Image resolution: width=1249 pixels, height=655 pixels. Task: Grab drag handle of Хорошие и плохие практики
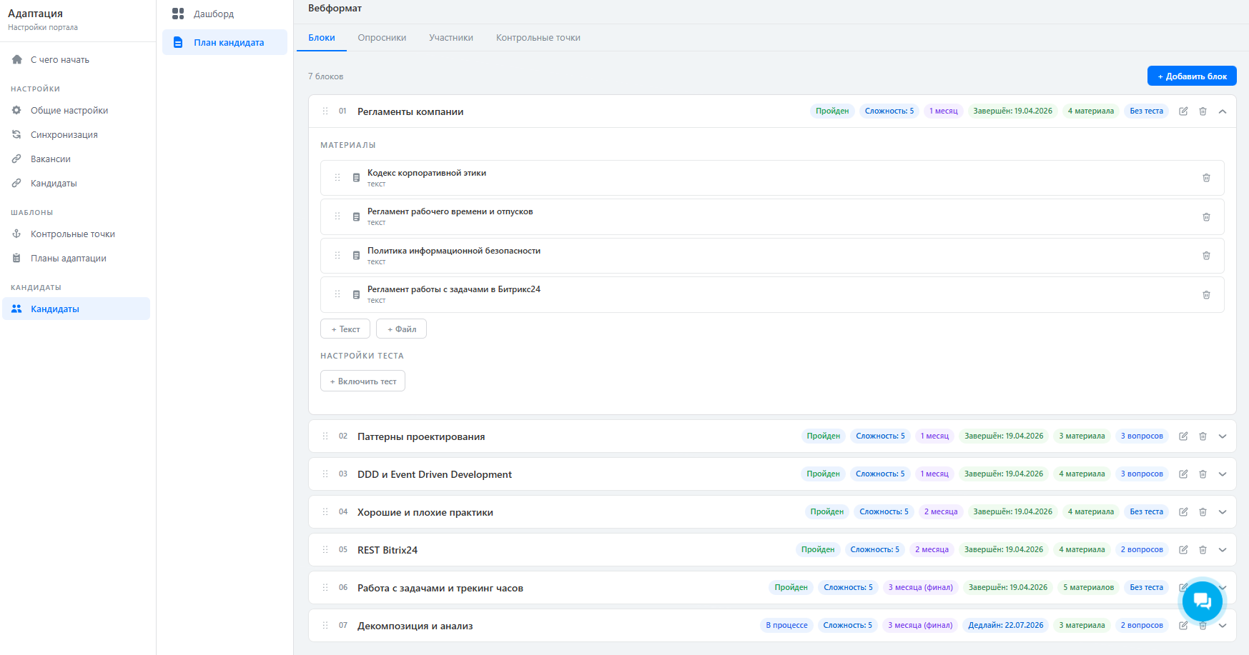[325, 512]
